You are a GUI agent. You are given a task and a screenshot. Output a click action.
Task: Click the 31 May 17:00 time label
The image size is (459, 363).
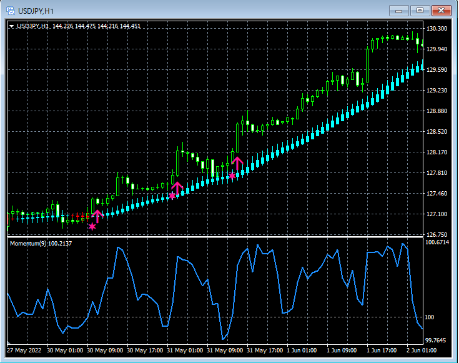[265, 351]
